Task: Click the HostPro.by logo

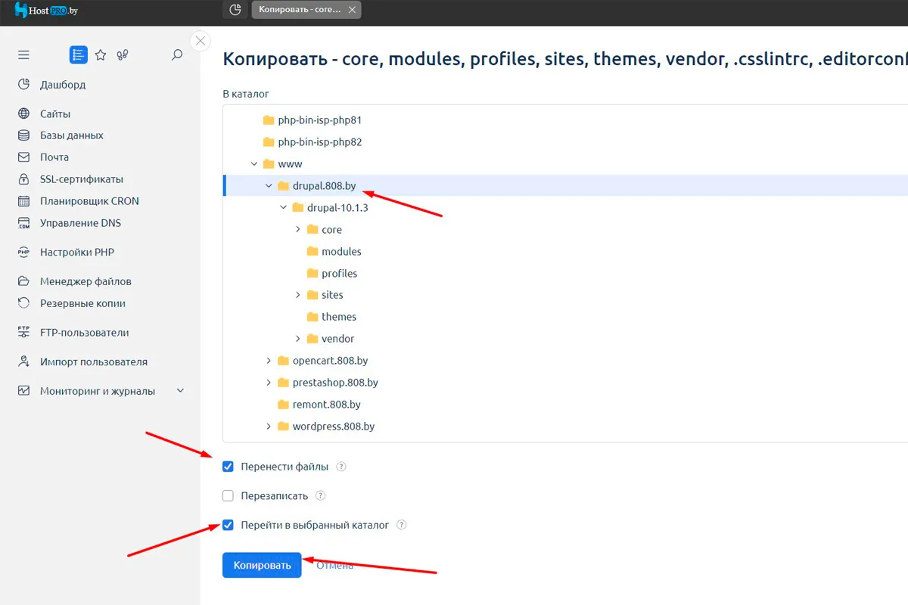Action: 46,10
